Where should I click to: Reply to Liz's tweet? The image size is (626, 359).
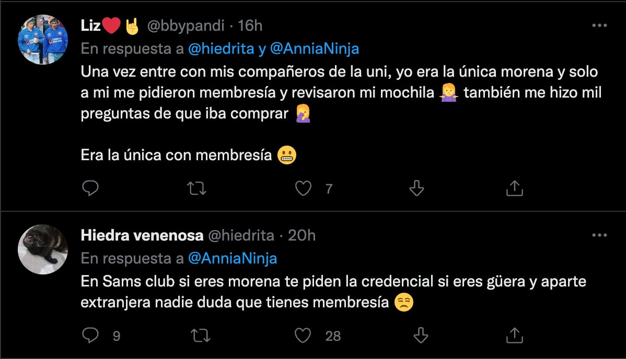90,188
